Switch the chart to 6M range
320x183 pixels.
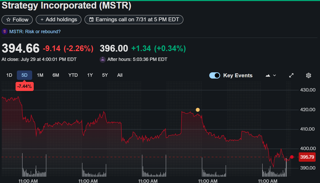pyautogui.click(x=56, y=75)
